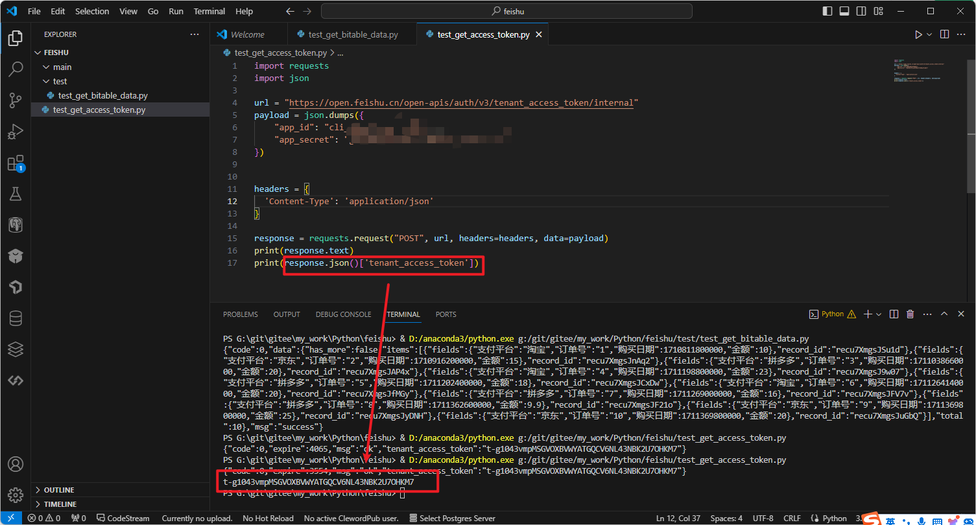Click the feishu command center search box
Image resolution: width=976 pixels, height=525 pixels.
point(506,11)
